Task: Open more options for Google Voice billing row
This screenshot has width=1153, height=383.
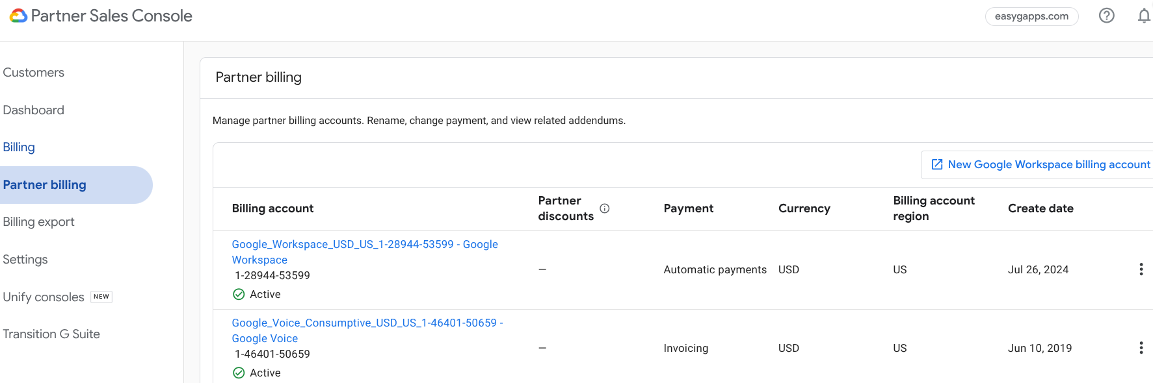Action: point(1141,348)
